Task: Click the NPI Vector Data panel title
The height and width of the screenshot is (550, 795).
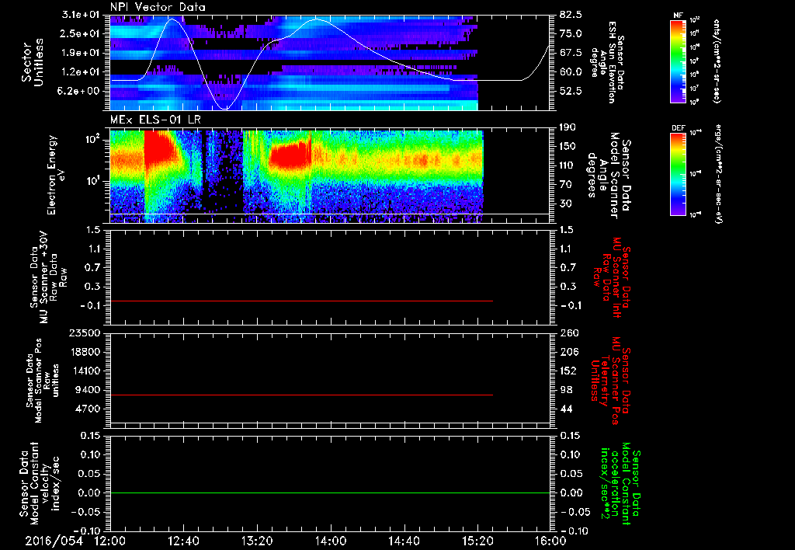Action: (x=158, y=7)
